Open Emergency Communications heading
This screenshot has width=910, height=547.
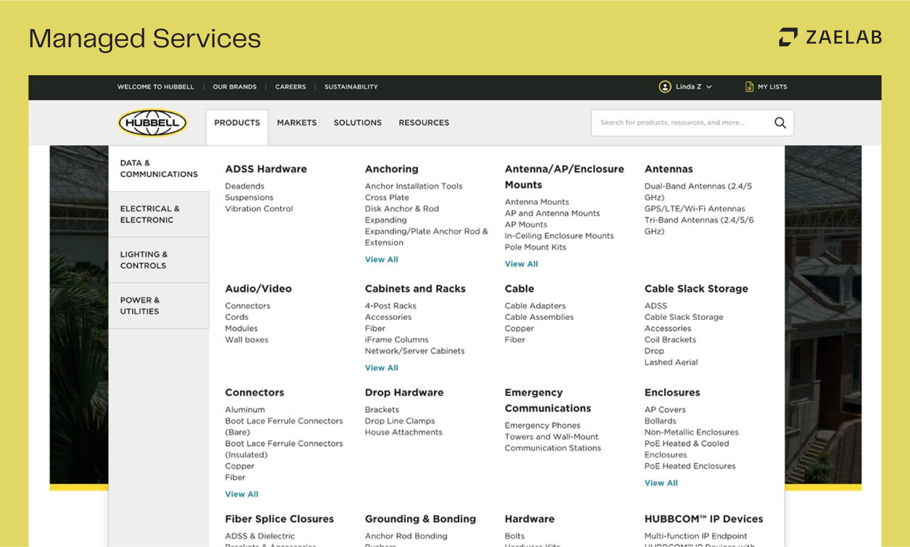[x=548, y=400]
